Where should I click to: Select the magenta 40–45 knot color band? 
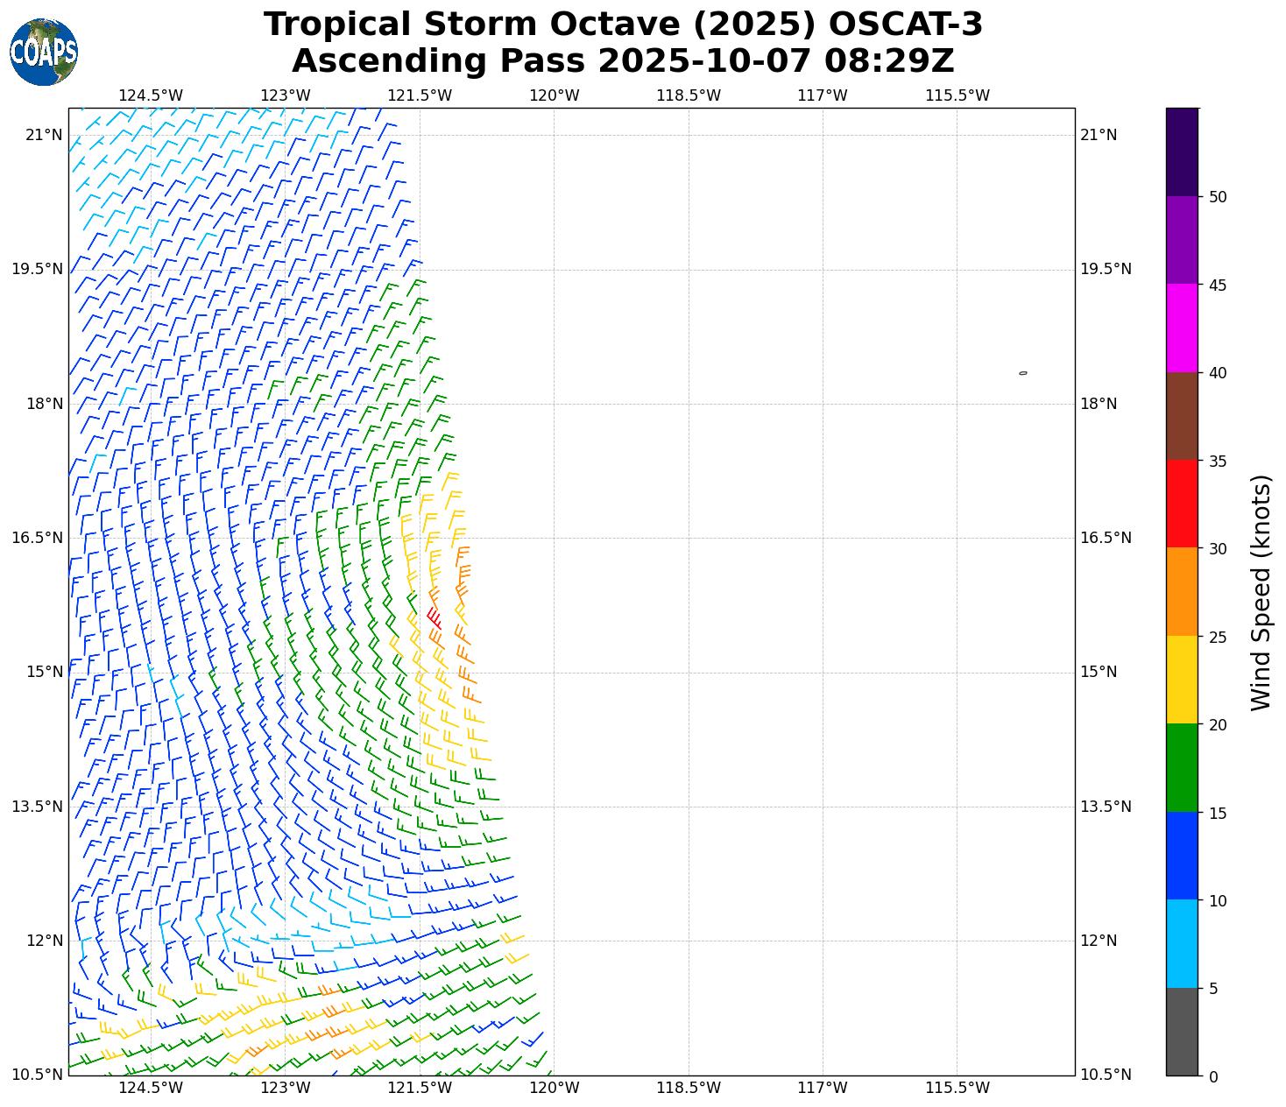[1182, 328]
